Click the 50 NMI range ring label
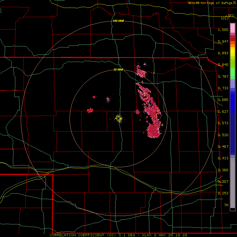 point(118,70)
